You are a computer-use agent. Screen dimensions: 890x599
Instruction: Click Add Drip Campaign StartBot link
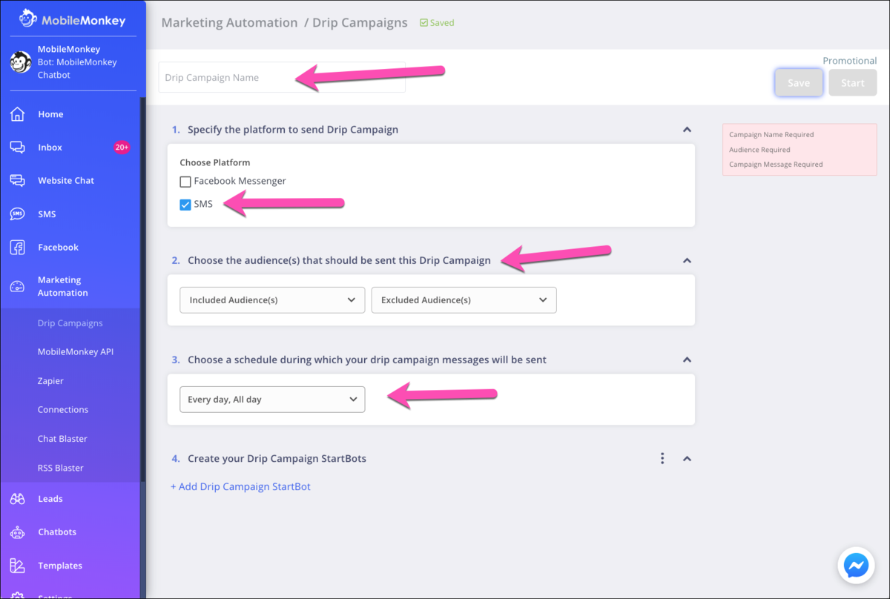point(240,487)
